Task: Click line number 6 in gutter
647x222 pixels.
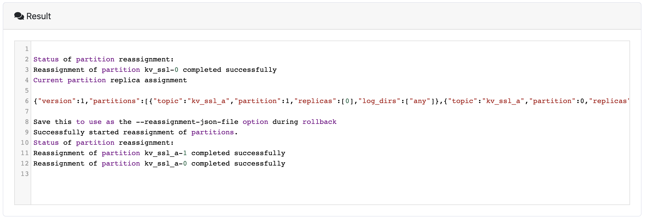Action: tap(27, 101)
